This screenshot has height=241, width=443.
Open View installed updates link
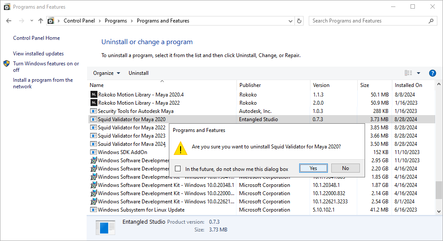pos(38,53)
